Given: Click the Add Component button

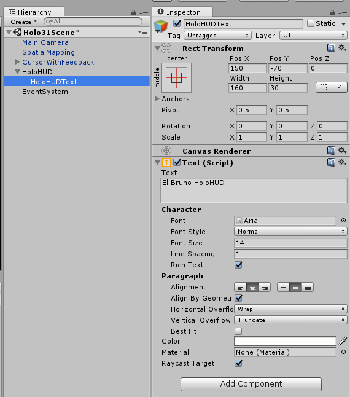Looking at the screenshot, I should click(251, 384).
